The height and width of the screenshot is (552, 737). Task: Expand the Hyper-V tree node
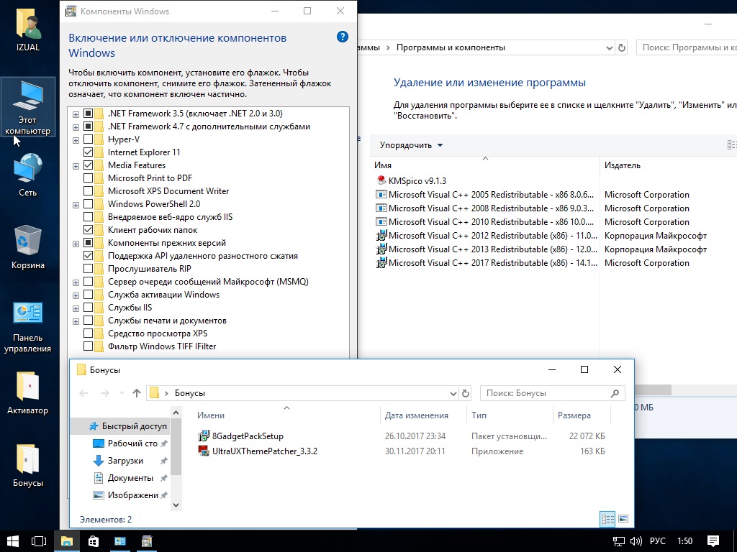tap(76, 140)
